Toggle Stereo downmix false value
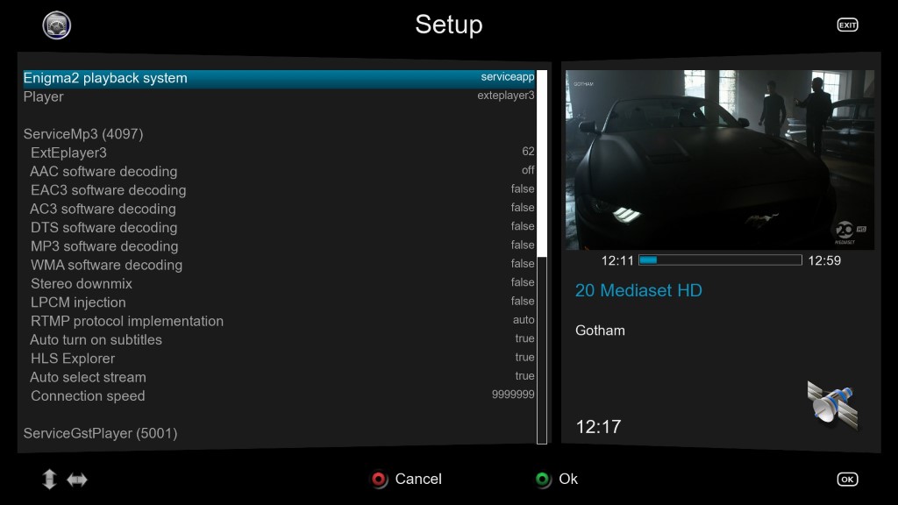 pyautogui.click(x=523, y=283)
